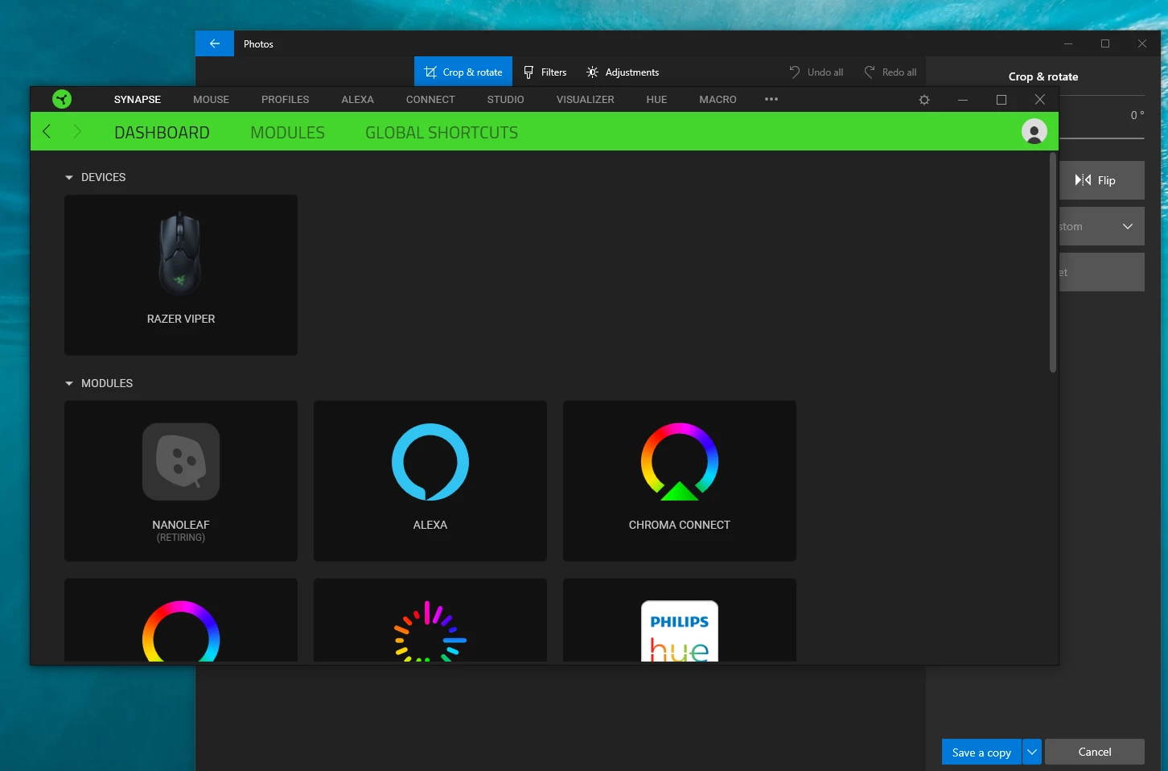The width and height of the screenshot is (1168, 771).
Task: Go forward using Synapse forward arrow
Action: coord(77,131)
